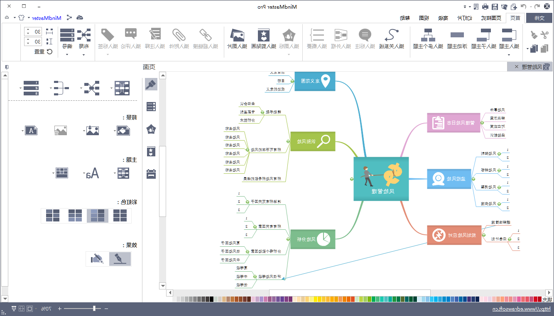Viewport: 554px width, 316px height.
Task: Switch to the 幻灯片 tab
Action: pos(464,18)
